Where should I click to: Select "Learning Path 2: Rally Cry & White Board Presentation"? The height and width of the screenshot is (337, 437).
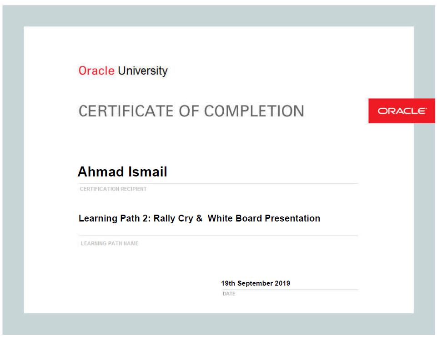(199, 218)
